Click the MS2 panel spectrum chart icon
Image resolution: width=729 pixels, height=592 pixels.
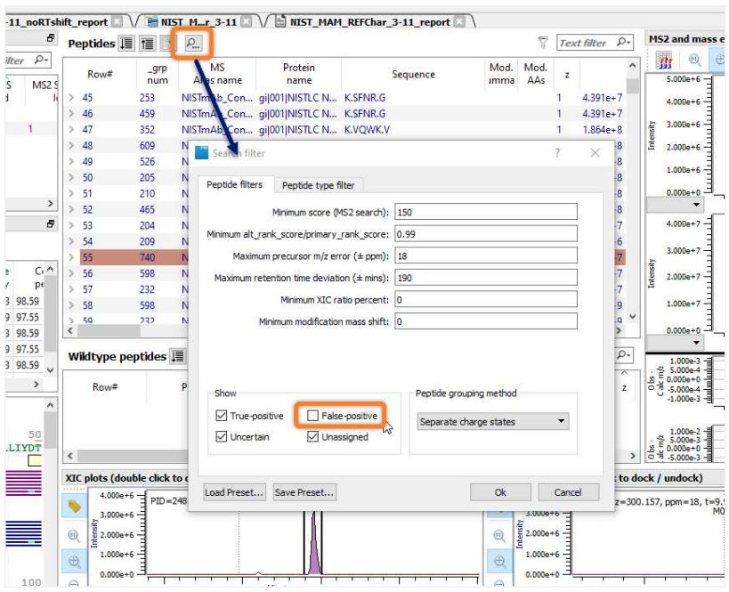point(664,60)
